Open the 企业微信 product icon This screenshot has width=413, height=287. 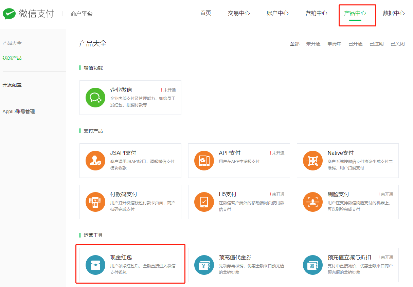(x=95, y=98)
